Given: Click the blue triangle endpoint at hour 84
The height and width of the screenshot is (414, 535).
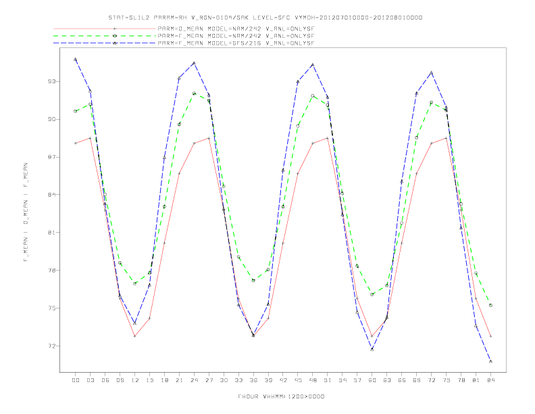Looking at the screenshot, I should (x=490, y=361).
